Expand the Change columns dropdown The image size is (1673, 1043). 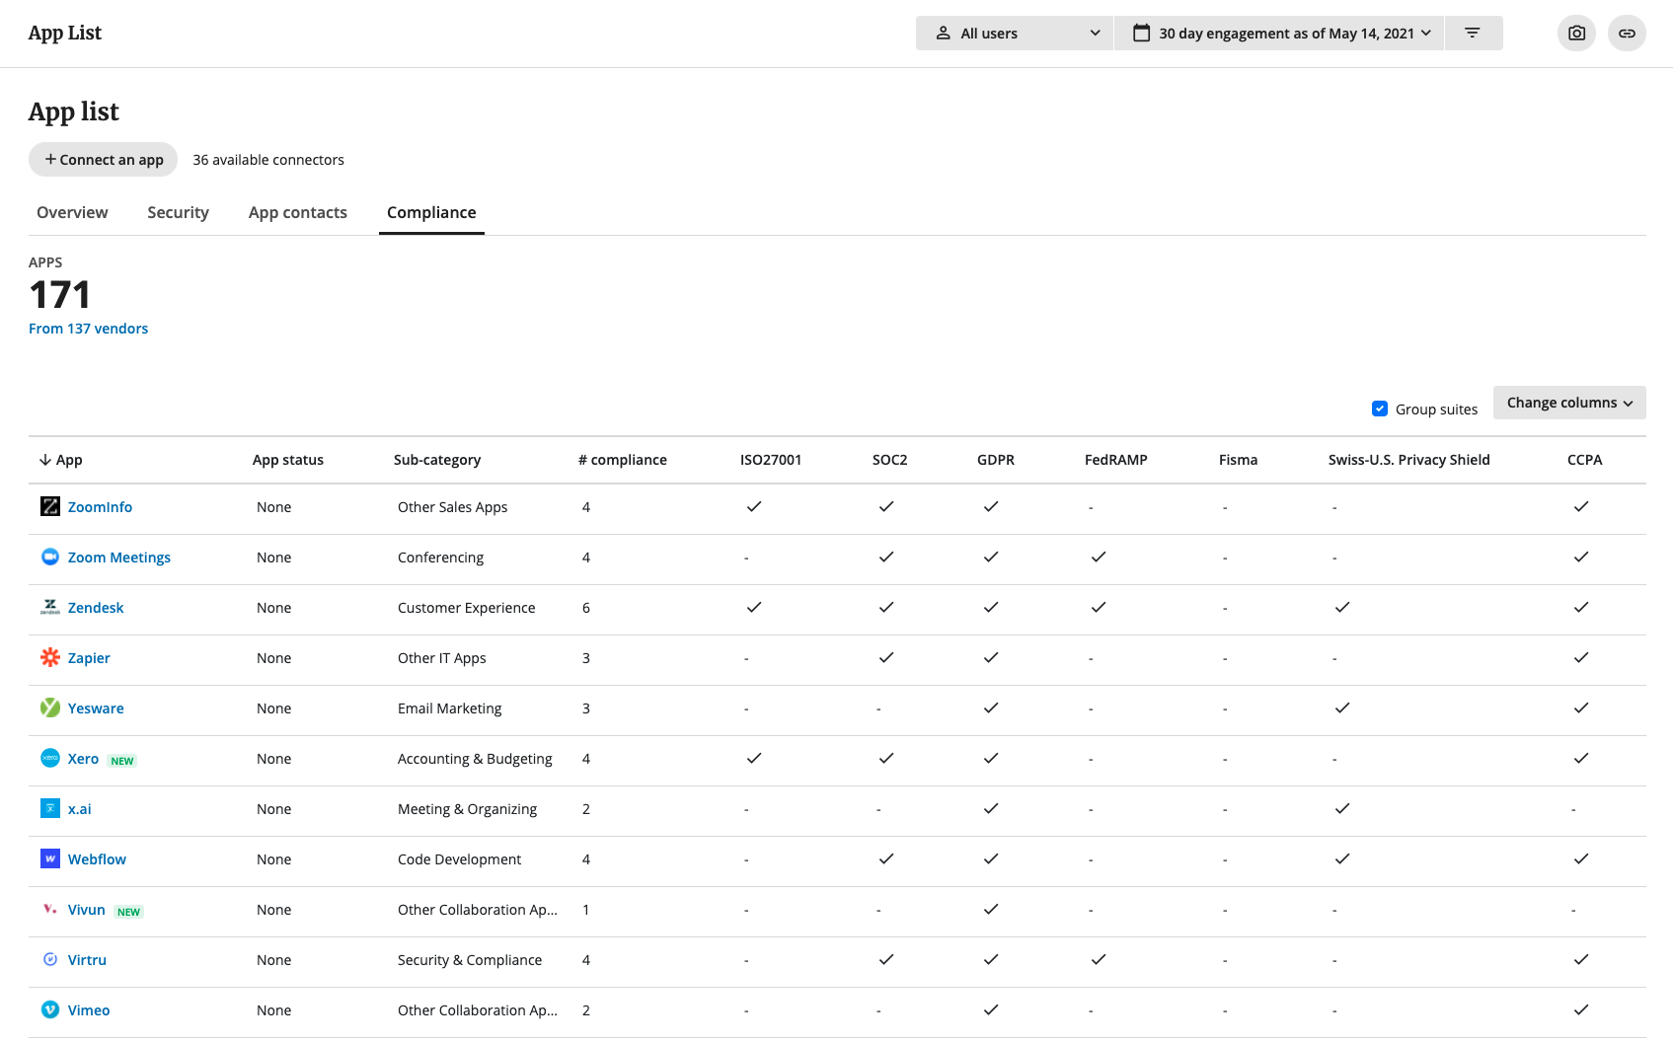point(1569,403)
